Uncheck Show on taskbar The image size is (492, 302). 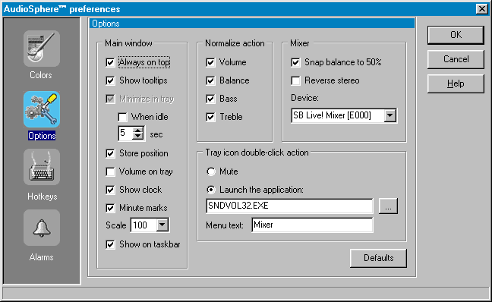[x=110, y=244]
